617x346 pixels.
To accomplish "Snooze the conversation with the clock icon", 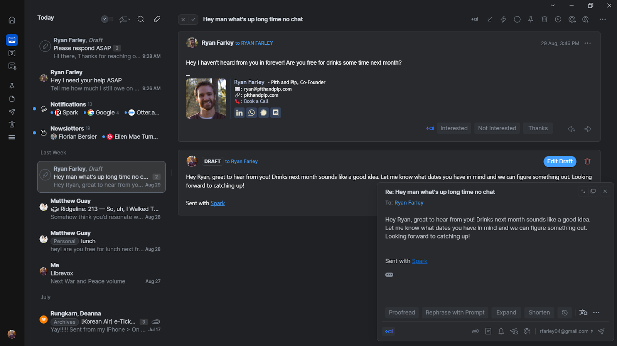I will (558, 19).
